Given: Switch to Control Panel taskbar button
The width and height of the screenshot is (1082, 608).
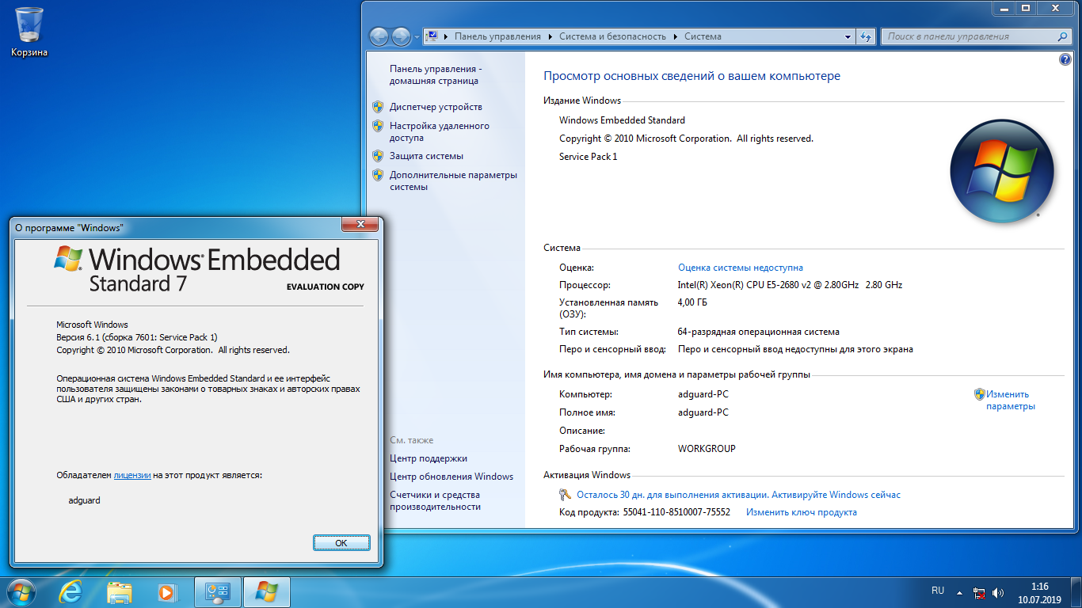Looking at the screenshot, I should tap(218, 591).
